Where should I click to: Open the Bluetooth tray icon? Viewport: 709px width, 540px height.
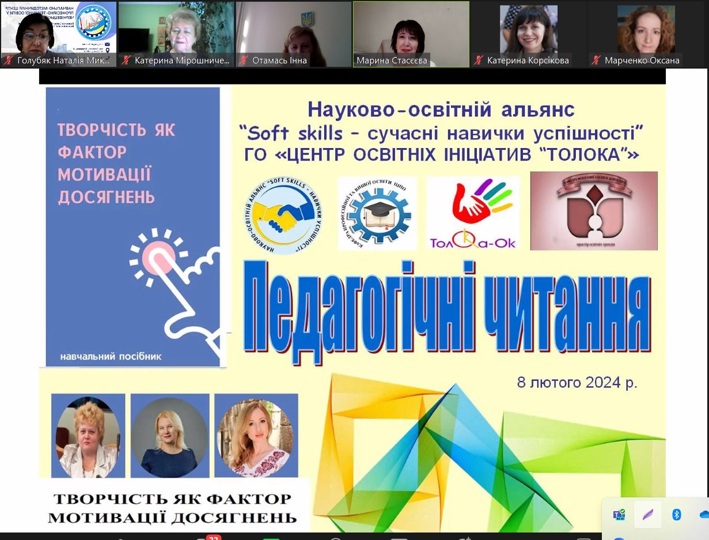[x=677, y=515]
